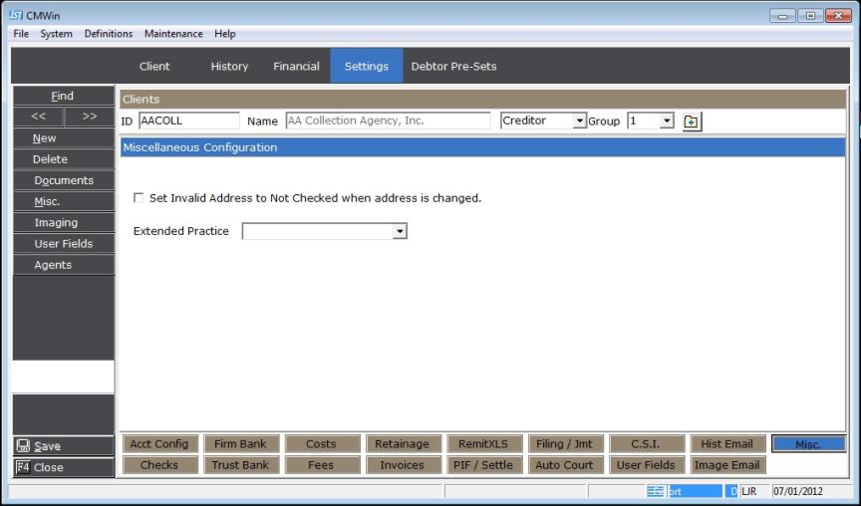The image size is (861, 506).
Task: Click the Acct Config button
Action: pyautogui.click(x=159, y=444)
